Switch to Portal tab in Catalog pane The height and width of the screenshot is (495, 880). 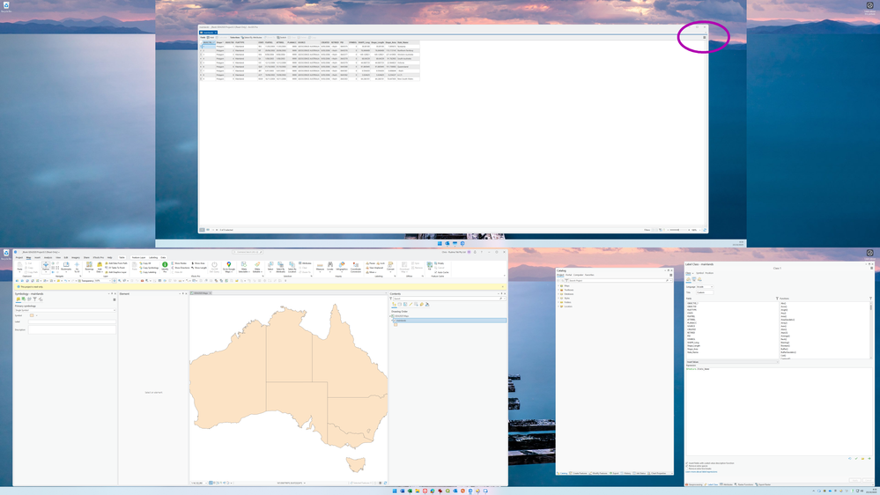click(x=568, y=275)
